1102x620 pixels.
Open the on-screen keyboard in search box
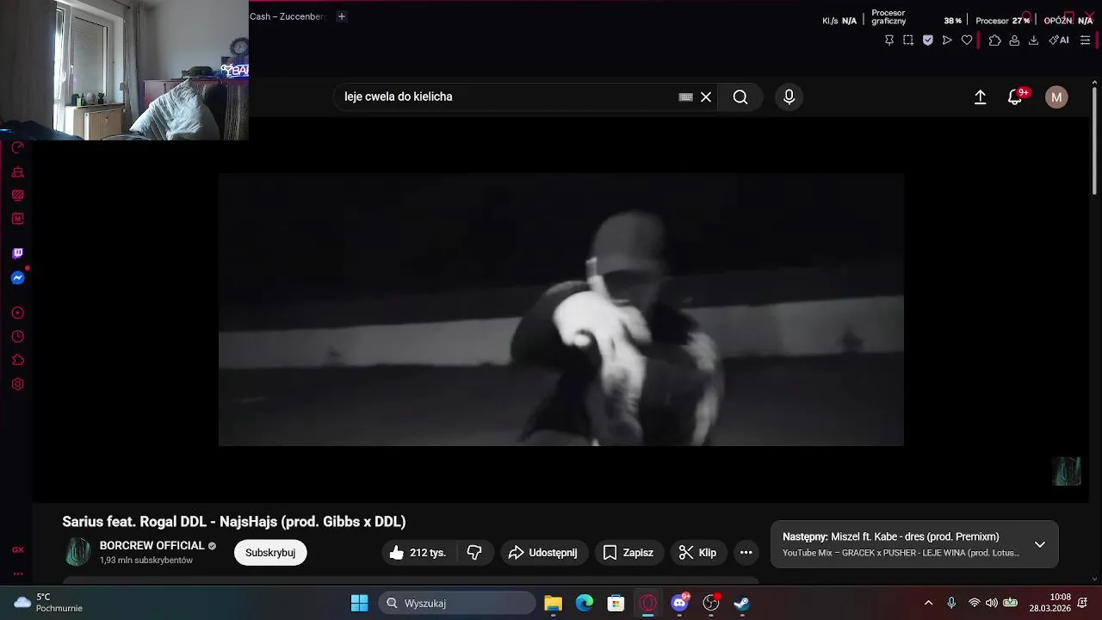685,97
